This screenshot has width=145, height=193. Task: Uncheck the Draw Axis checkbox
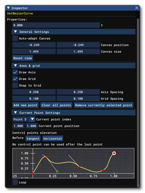[x=15, y=72]
